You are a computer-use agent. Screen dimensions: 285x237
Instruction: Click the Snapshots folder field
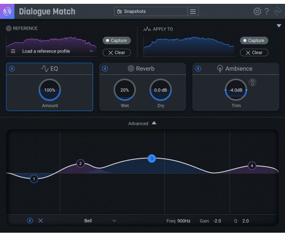(x=151, y=11)
